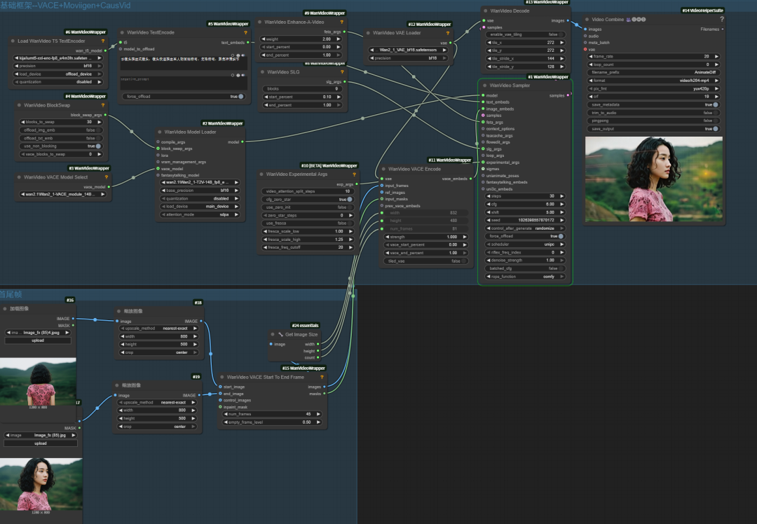Open the Wan2_1_VAE_bf16.safetensors model selector
This screenshot has width=757, height=524.
point(408,50)
